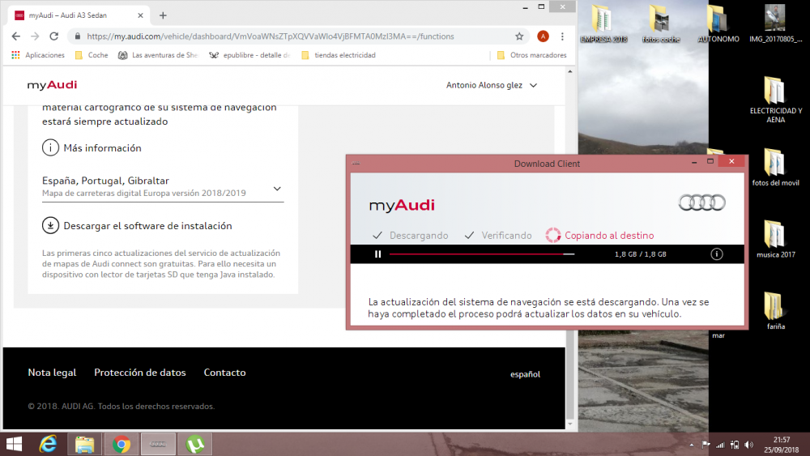
Task: Open the Windows Start button
Action: click(14, 444)
